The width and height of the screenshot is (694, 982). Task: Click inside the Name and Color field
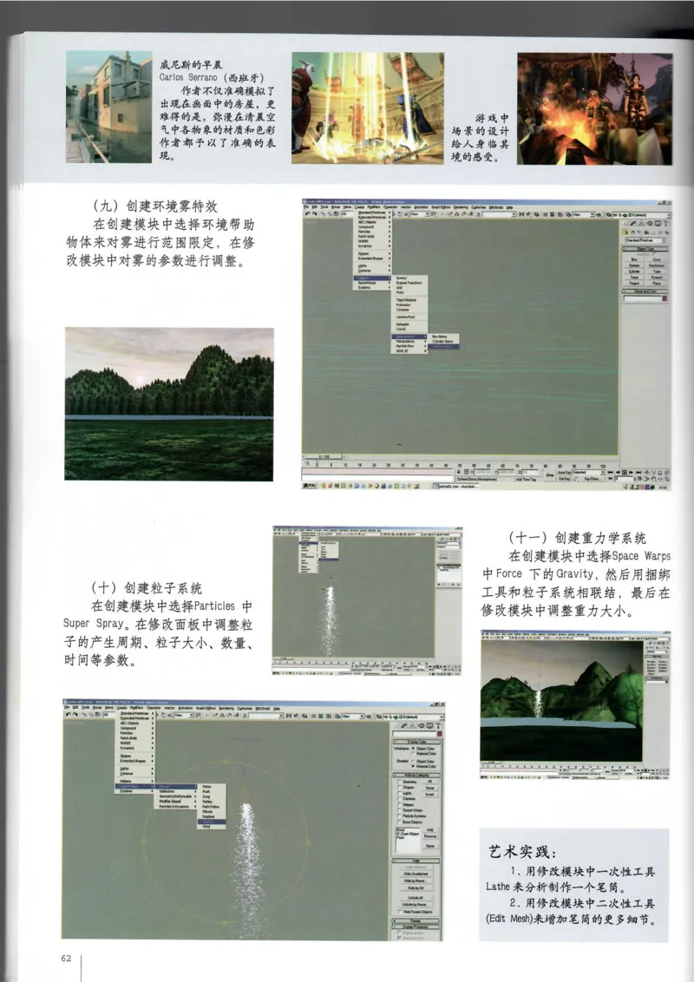pyautogui.click(x=640, y=298)
